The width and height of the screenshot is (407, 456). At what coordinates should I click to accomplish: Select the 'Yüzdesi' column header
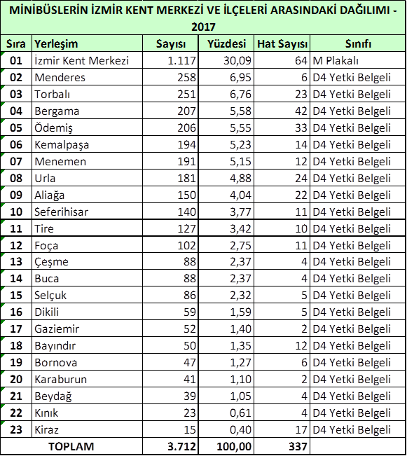click(226, 43)
